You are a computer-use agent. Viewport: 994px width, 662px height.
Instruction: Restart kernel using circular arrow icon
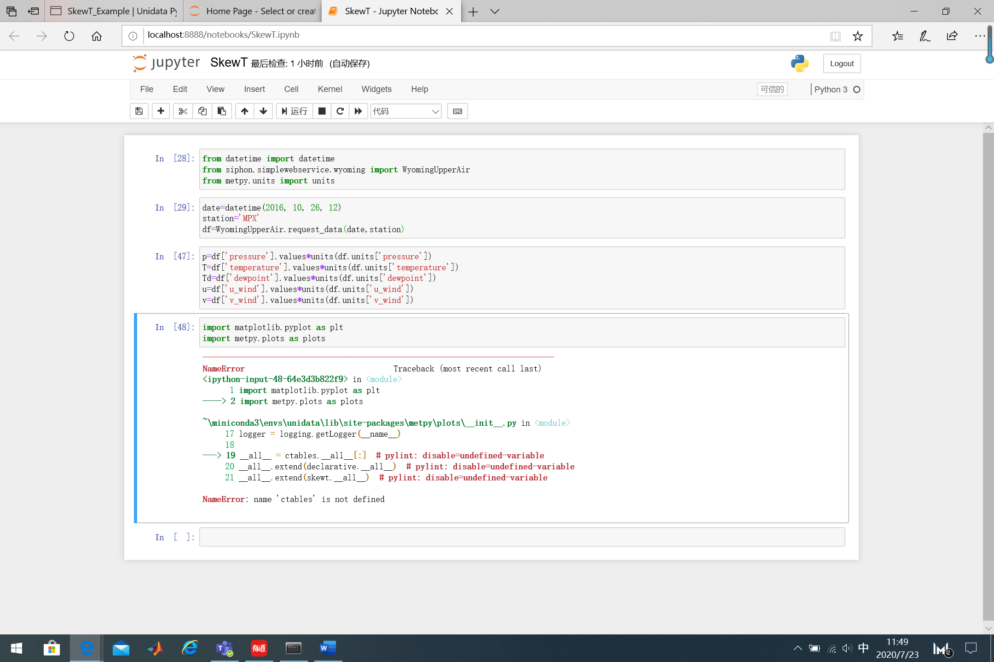pos(340,111)
